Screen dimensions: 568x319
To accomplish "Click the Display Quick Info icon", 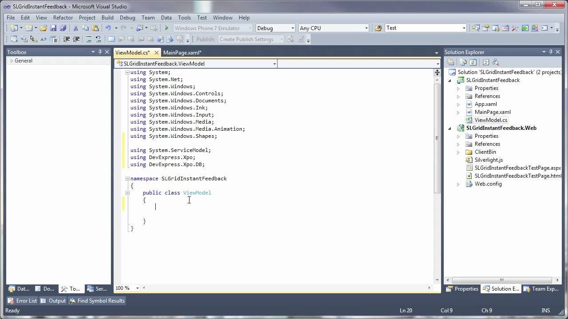I will pyautogui.click(x=34, y=39).
